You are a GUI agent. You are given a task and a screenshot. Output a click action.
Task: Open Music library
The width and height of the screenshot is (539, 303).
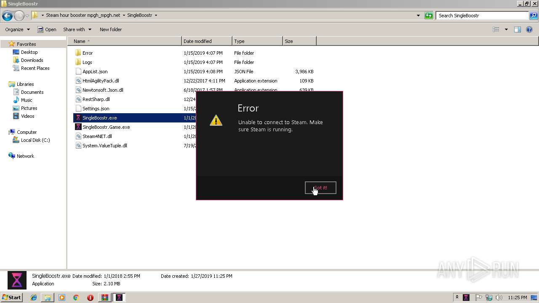coord(27,100)
